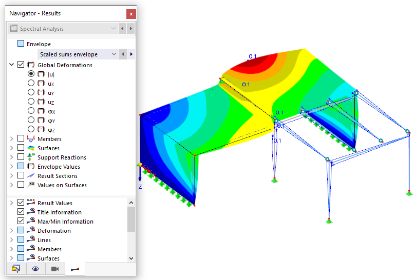Uncheck Global Deformations checkbox
Screen dimensions: 414x280
21,65
